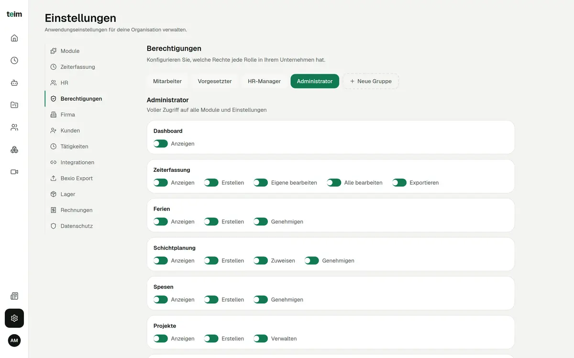
Task: Toggle Schichtplanung Genehmigen switch
Action: pyautogui.click(x=312, y=261)
